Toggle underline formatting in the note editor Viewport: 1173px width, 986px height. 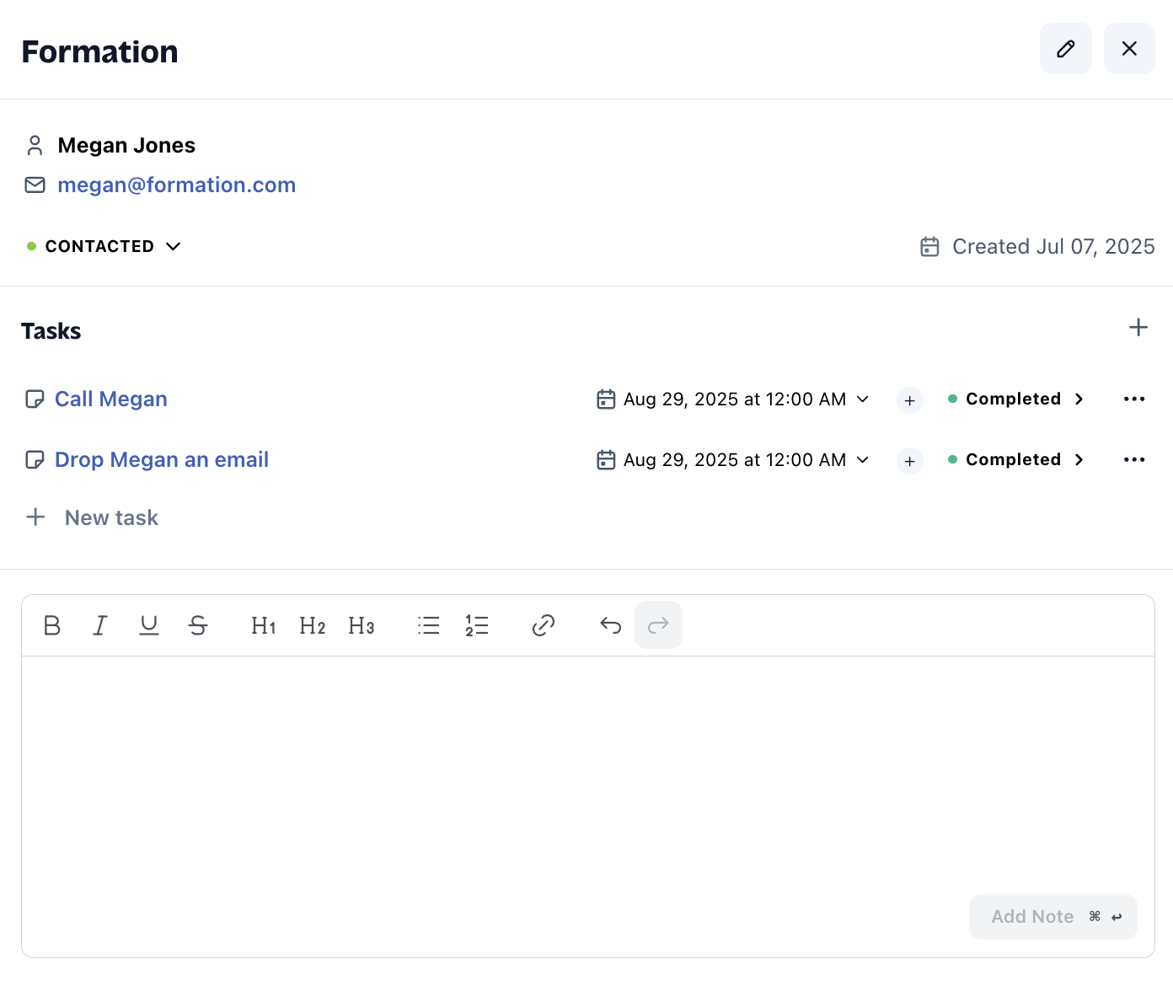(x=149, y=625)
